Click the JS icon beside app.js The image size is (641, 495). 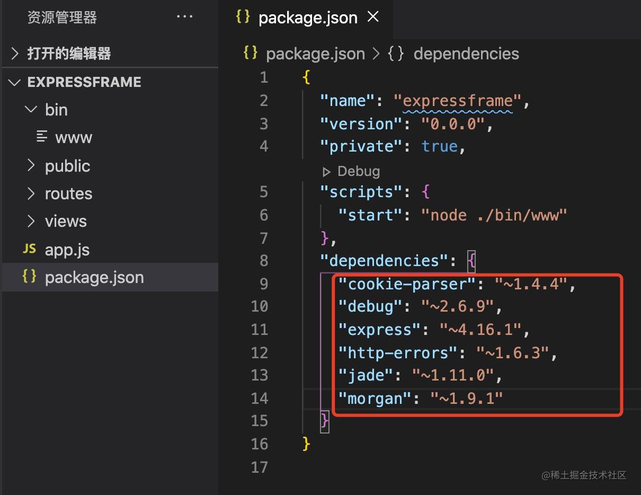tap(29, 249)
